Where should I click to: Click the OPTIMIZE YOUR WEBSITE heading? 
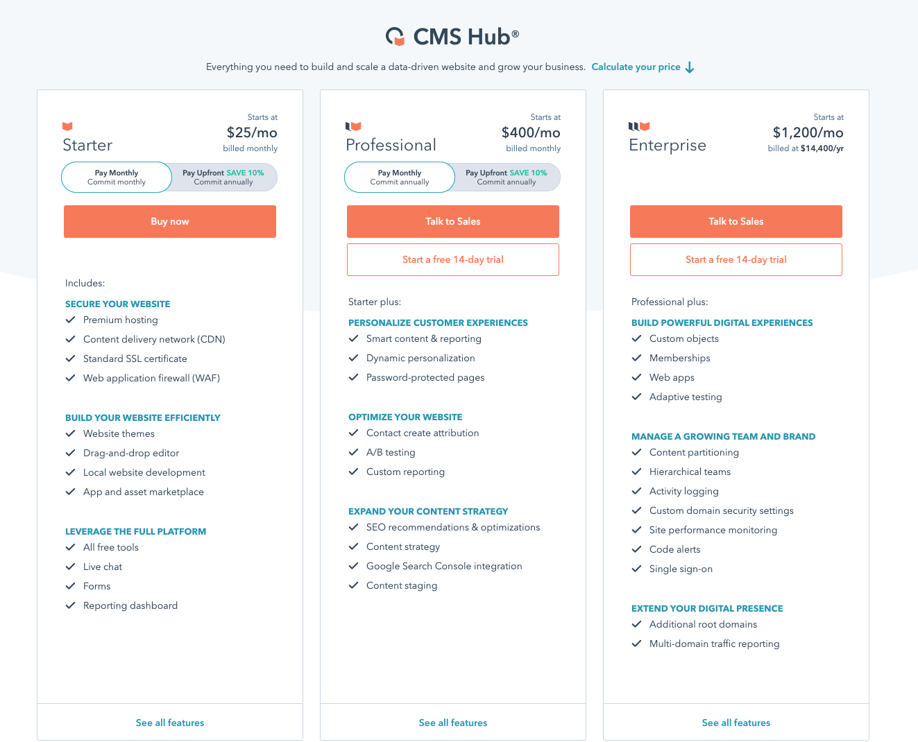pyautogui.click(x=405, y=417)
